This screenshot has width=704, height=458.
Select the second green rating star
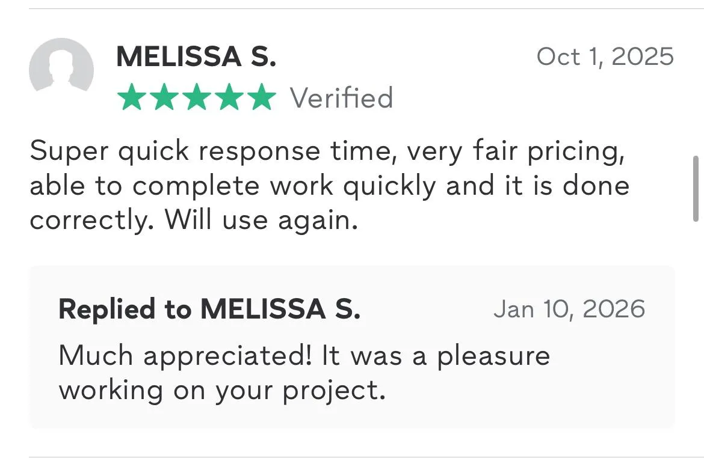point(163,98)
